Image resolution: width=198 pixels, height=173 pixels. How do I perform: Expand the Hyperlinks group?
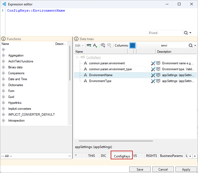3,103
